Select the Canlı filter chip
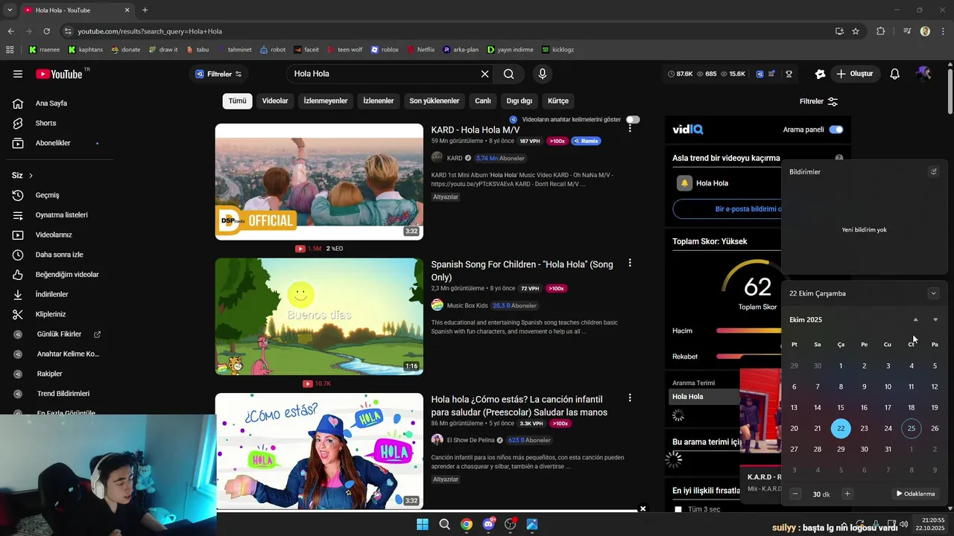This screenshot has width=954, height=536. coord(483,101)
